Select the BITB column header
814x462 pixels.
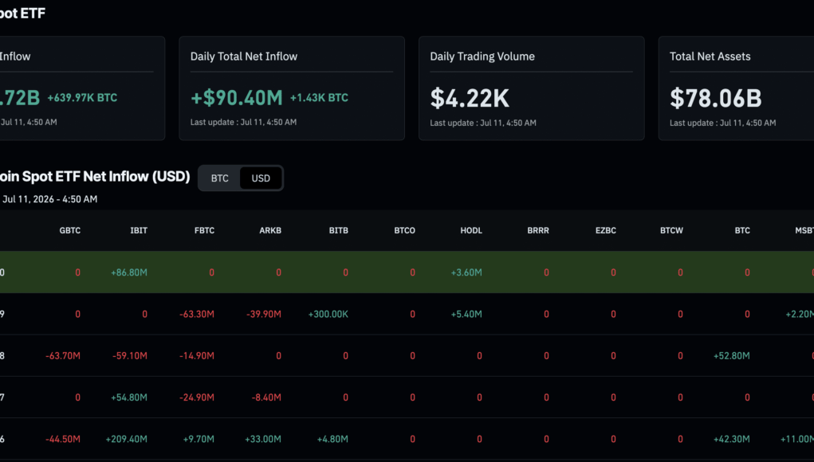339,231
